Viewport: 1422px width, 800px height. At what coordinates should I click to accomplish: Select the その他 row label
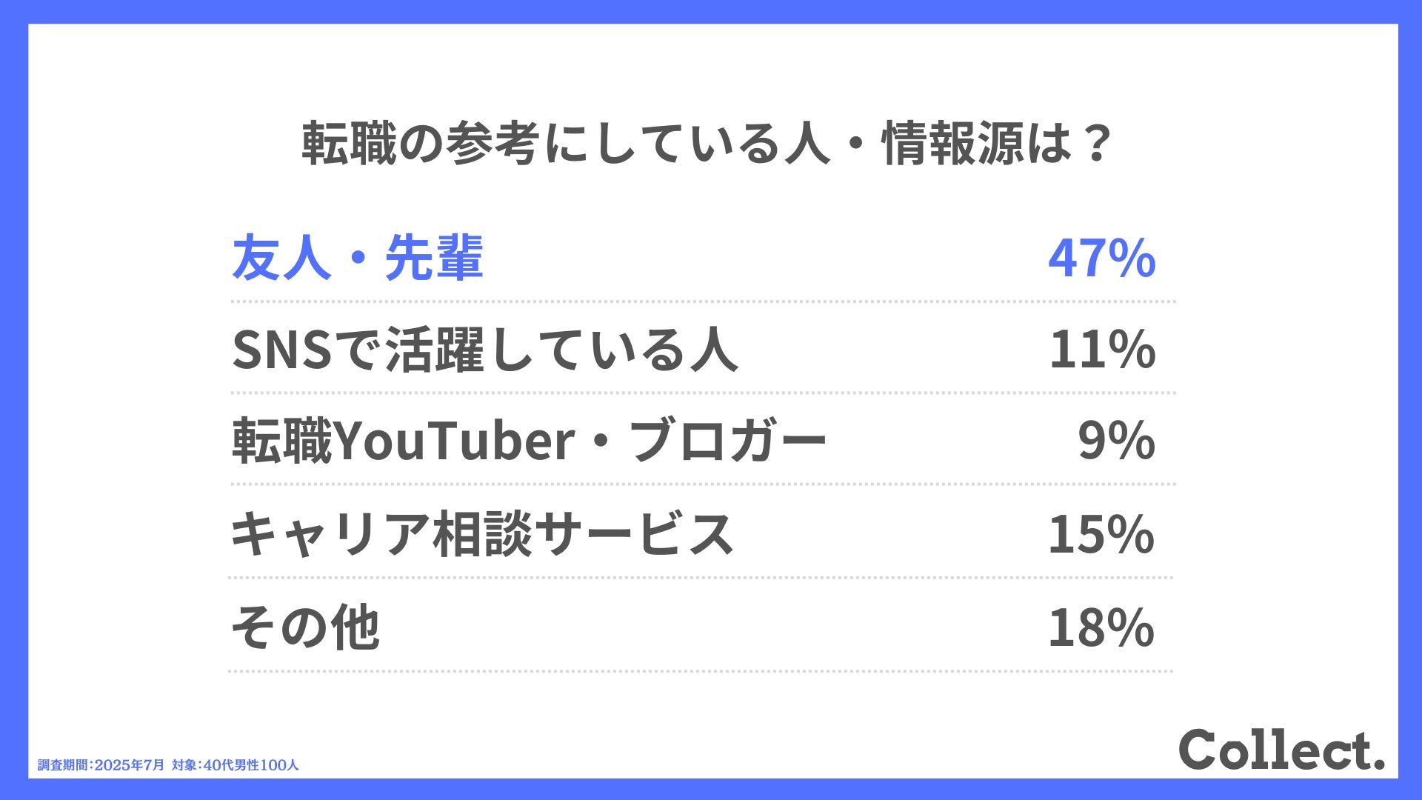305,627
